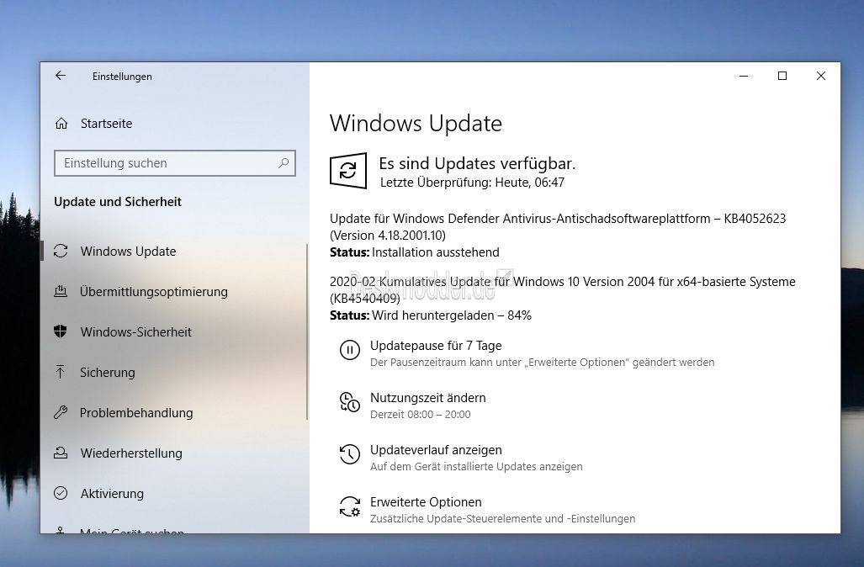Open Sicherung settings page

click(108, 373)
